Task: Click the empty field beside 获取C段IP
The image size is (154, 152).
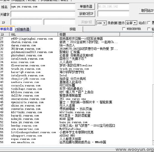Action: click(x=113, y=14)
